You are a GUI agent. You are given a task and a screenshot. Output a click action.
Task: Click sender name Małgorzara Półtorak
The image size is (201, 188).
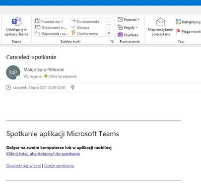(x=44, y=70)
